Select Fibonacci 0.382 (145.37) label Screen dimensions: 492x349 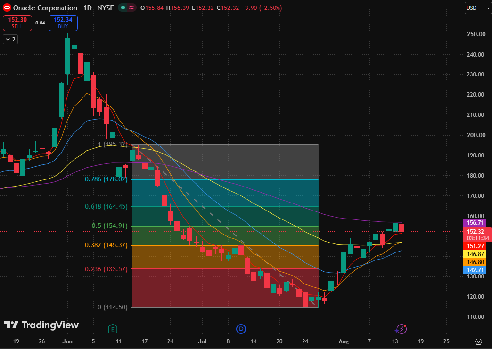[x=107, y=245]
